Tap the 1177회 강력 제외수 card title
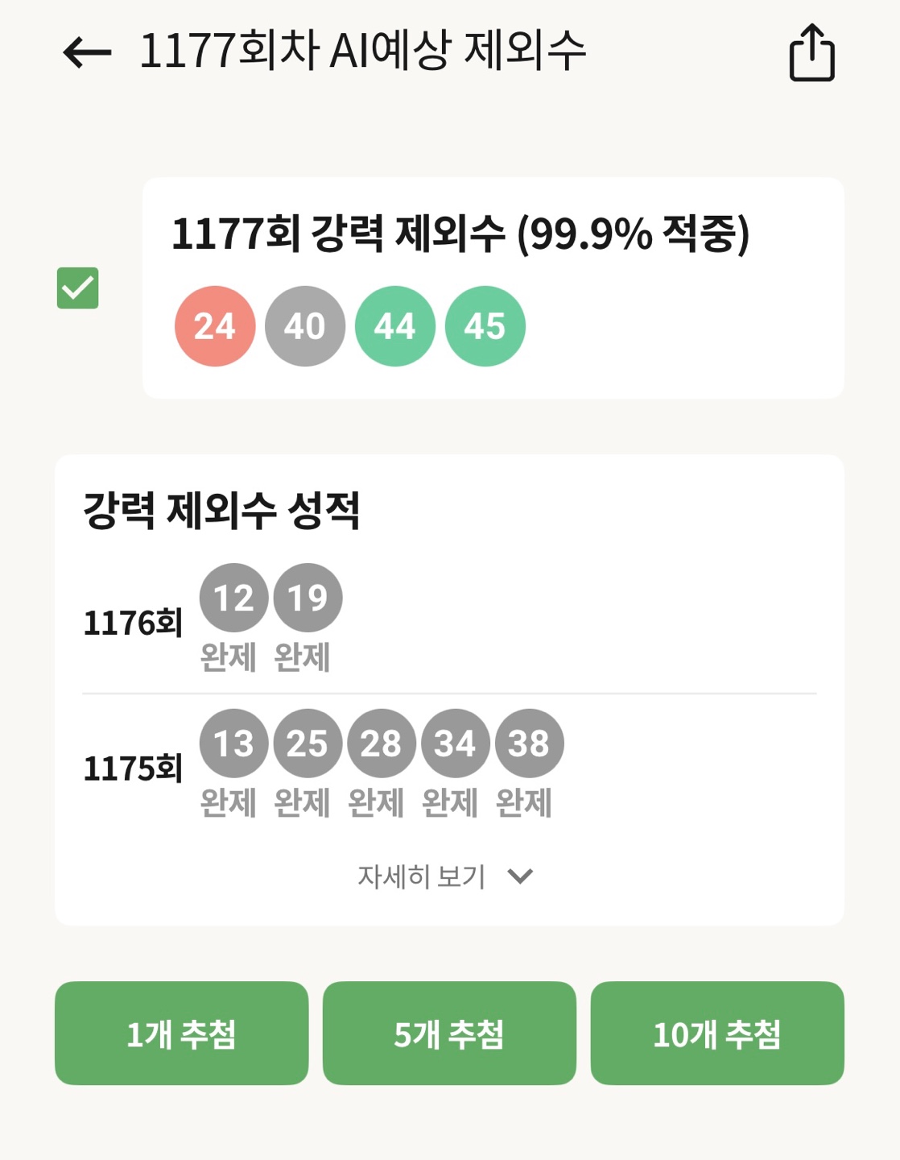The image size is (900, 1160). [460, 234]
